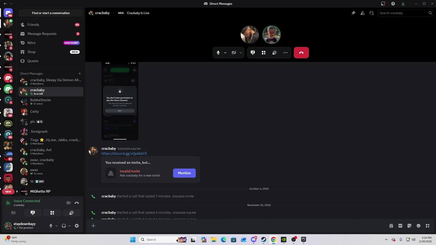Open group DM cracbaby, Sleepy Da Demon
436x245 pixels.
tap(51, 82)
